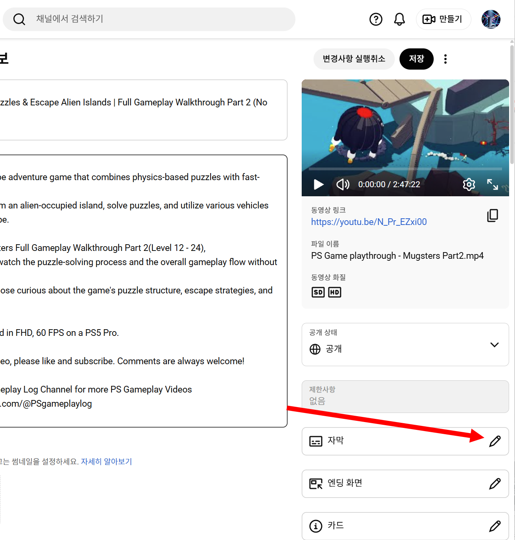
Task: Edit 카드 with pencil icon
Action: pyautogui.click(x=495, y=526)
